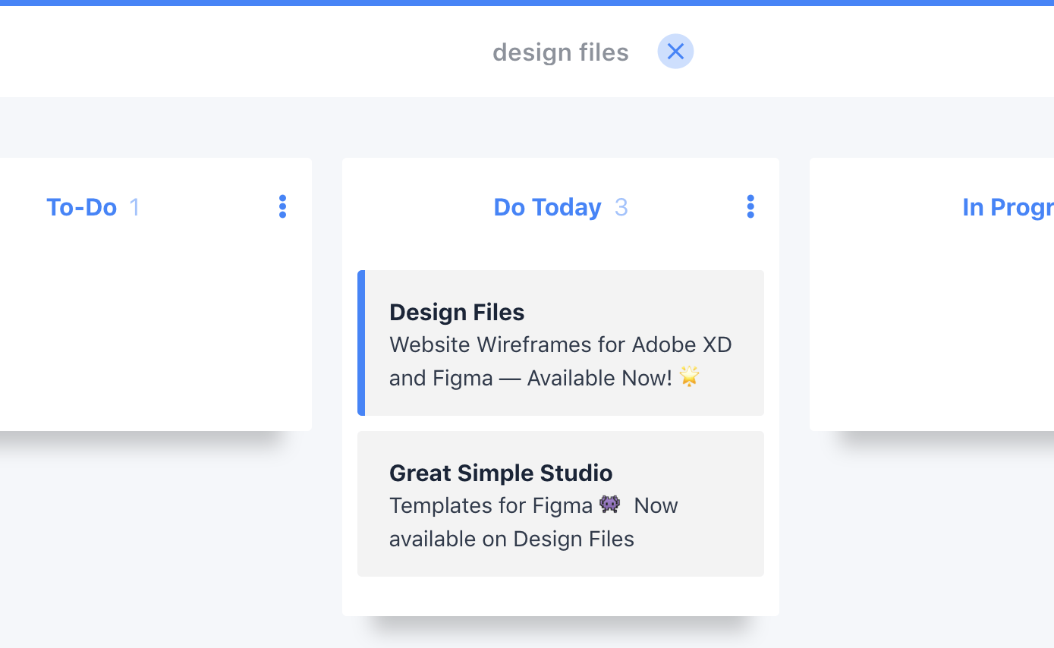Screen dimensions: 1054x648
Task: Open the Design Files card
Action: pos(561,343)
